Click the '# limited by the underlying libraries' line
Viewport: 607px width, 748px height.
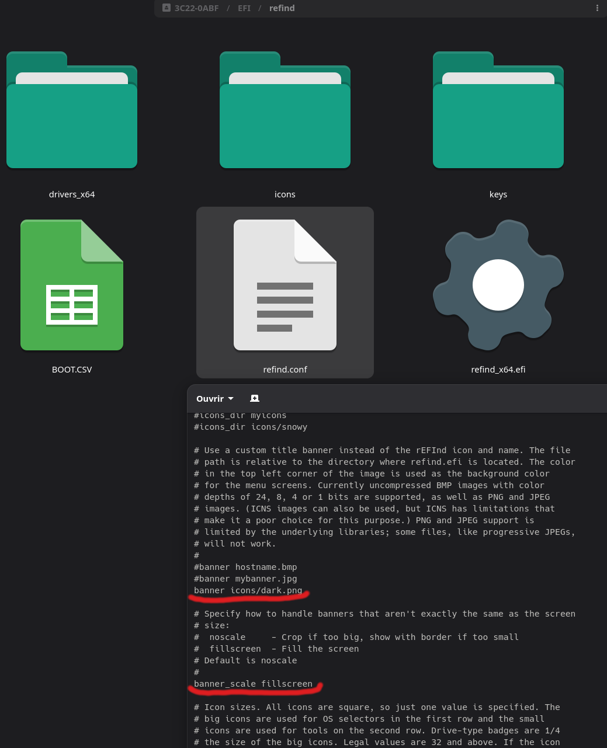pos(384,532)
